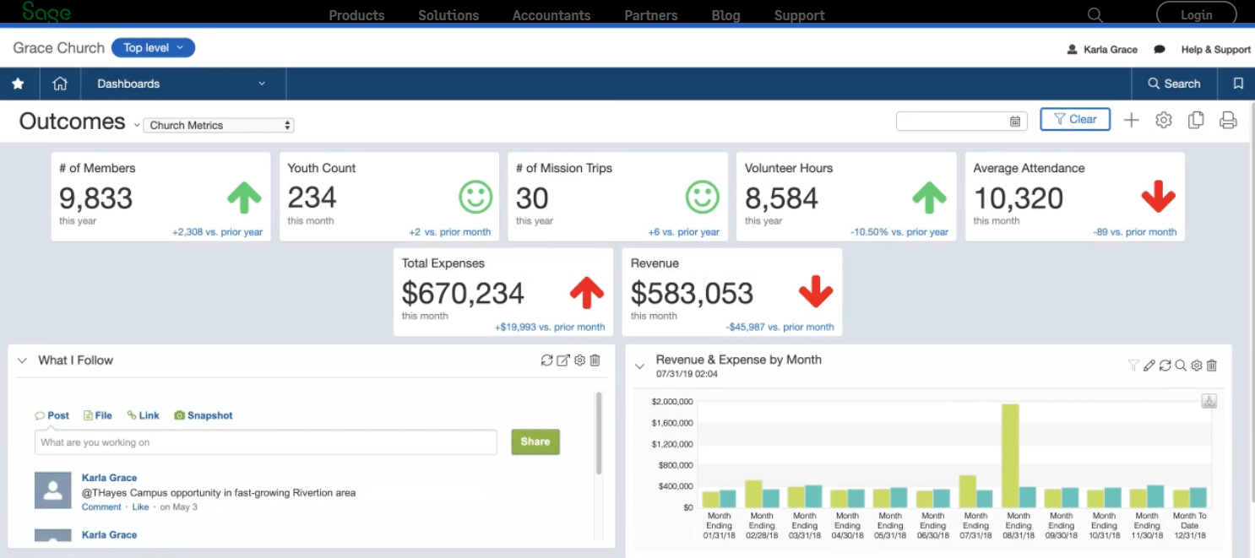Image resolution: width=1255 pixels, height=558 pixels.
Task: Open the Accountants menu
Action: tap(551, 15)
